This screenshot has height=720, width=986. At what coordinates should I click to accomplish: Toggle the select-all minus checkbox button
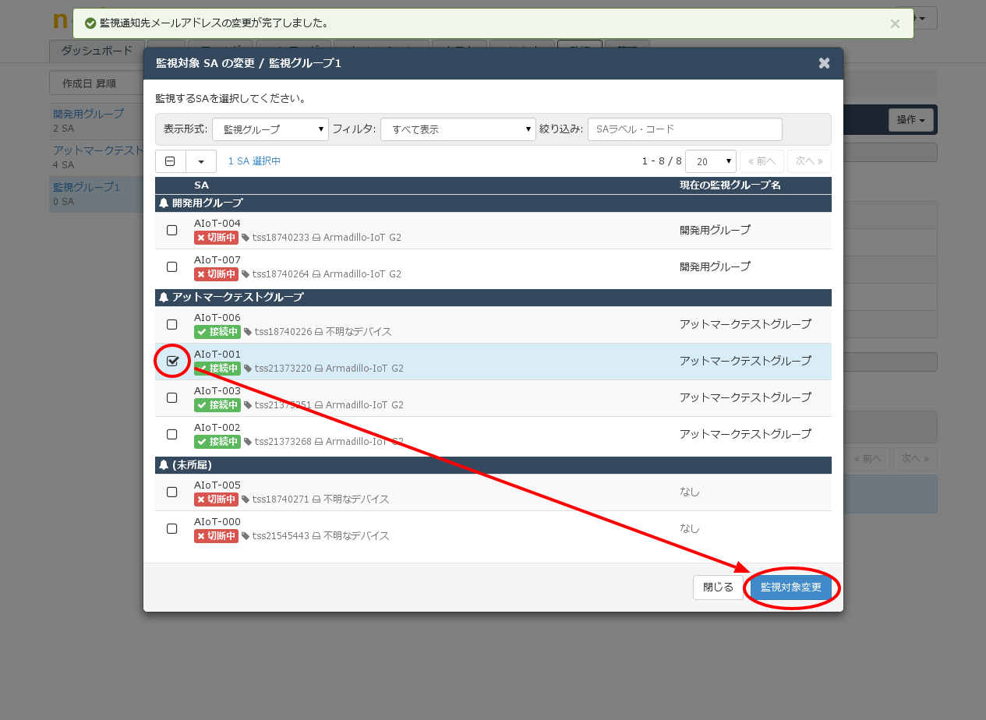pos(170,161)
